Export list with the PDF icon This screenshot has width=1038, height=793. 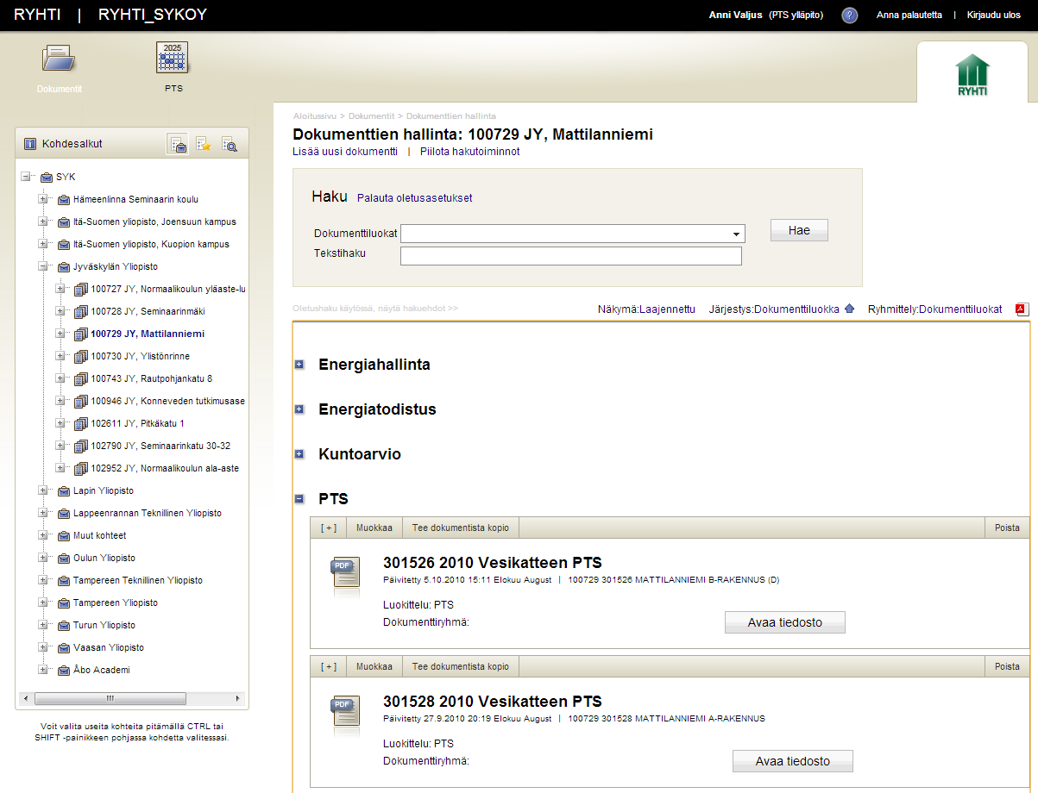[x=1021, y=309]
